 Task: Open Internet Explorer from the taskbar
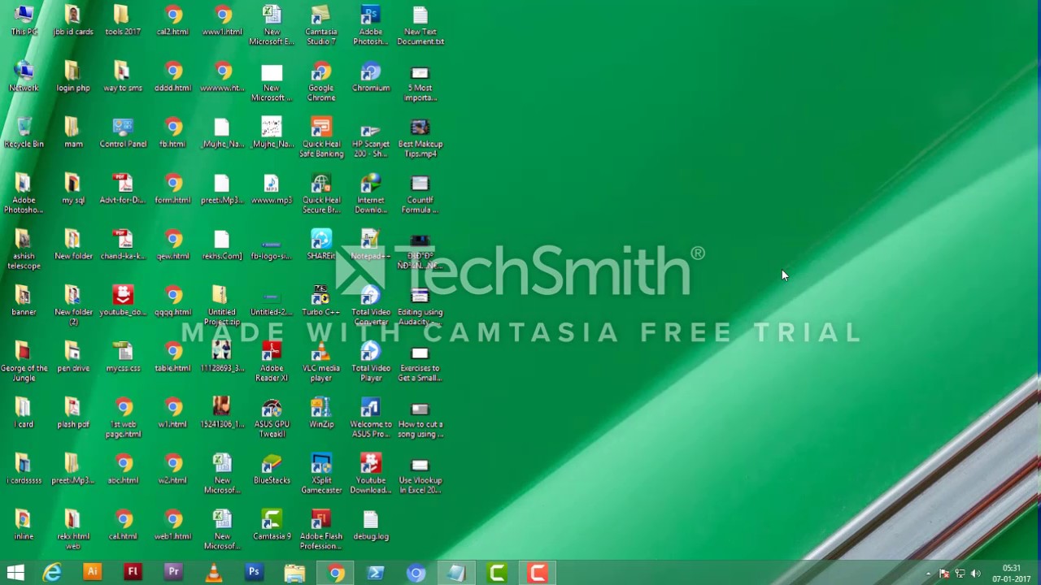coord(53,573)
